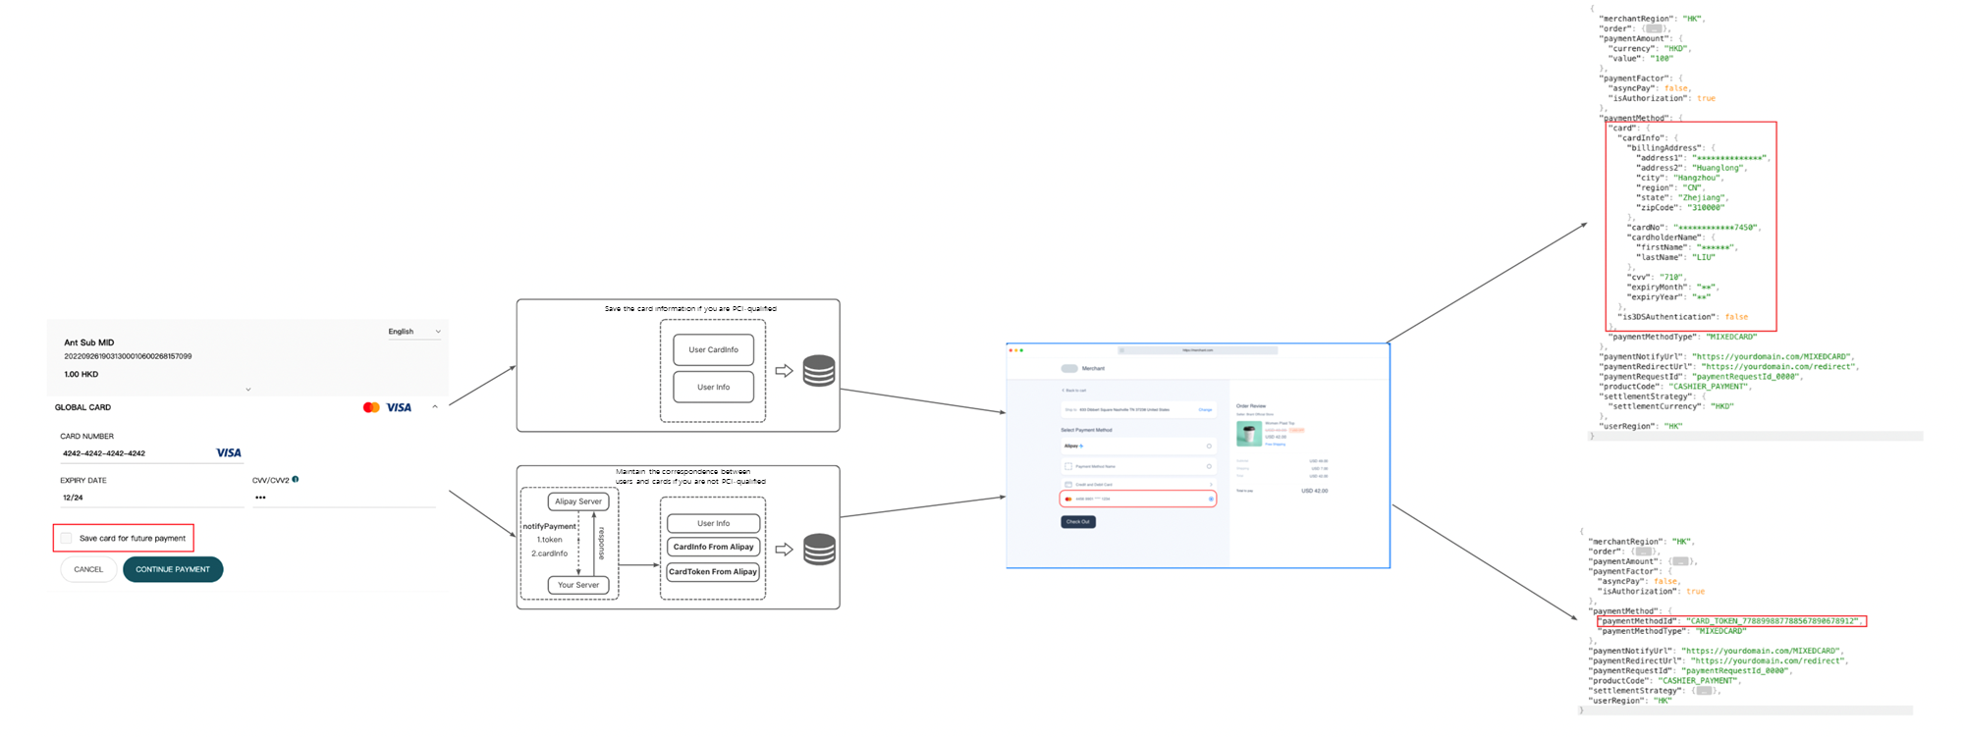Select the Alipay payment radio button

click(1209, 447)
